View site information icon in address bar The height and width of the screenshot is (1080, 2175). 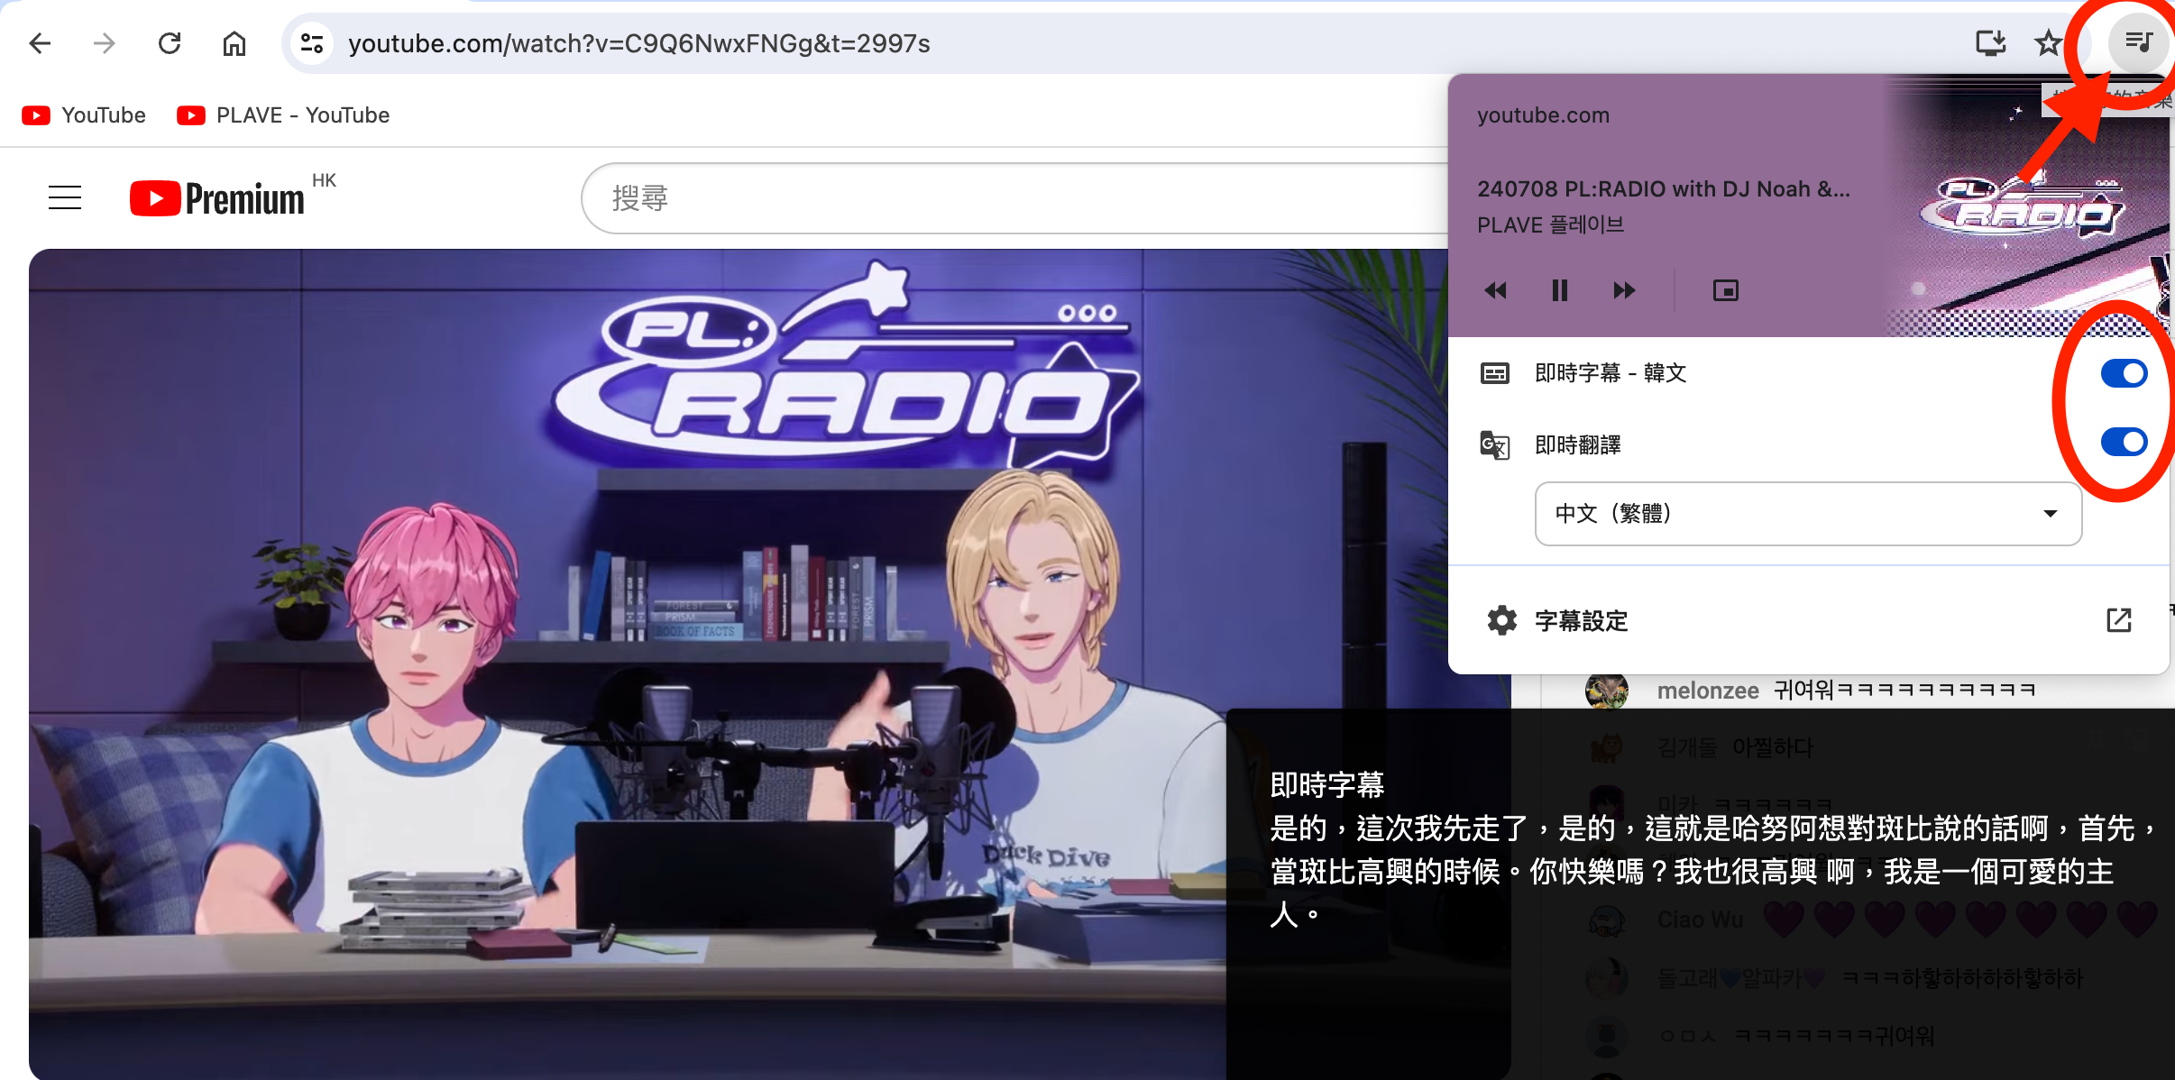pos(312,43)
